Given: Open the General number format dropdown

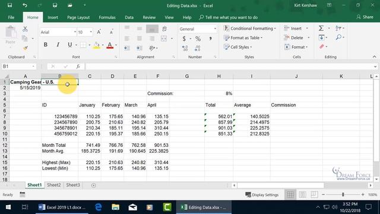Looking at the screenshot, I should pos(215,29).
